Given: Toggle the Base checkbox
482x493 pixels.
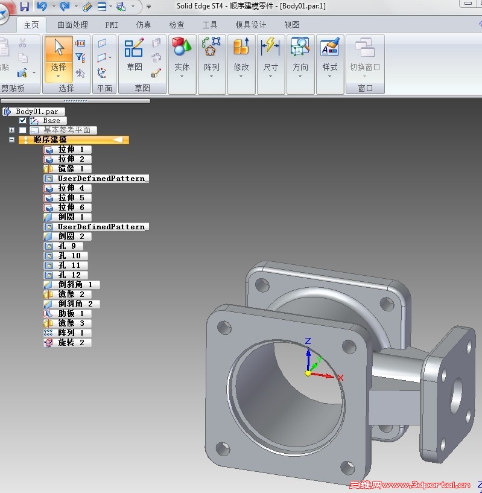Looking at the screenshot, I should [x=23, y=121].
